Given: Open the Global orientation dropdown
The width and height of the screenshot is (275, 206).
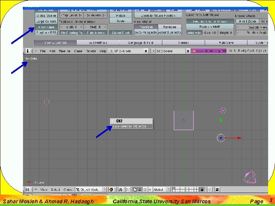Looking at the screenshot, I should [x=162, y=190].
